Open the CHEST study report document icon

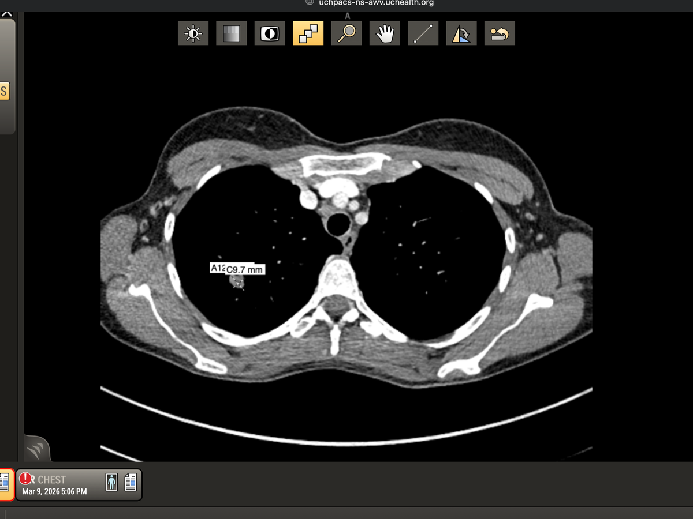click(x=131, y=482)
